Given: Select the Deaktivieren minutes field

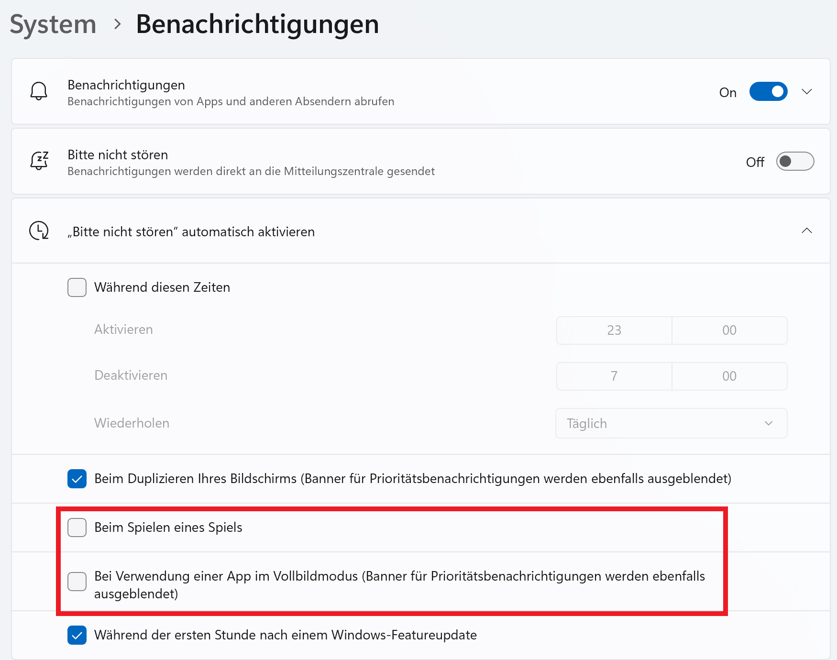Looking at the screenshot, I should tap(729, 376).
